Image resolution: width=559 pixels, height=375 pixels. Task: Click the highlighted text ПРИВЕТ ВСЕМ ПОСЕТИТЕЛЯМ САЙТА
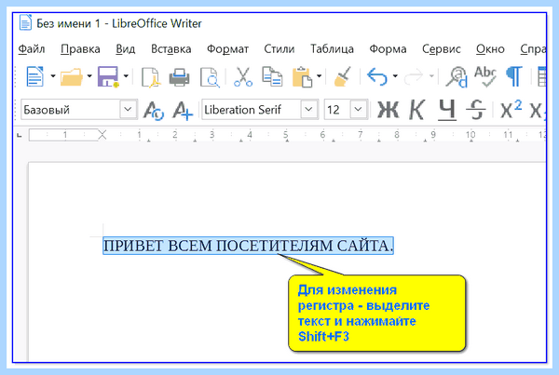click(x=248, y=246)
